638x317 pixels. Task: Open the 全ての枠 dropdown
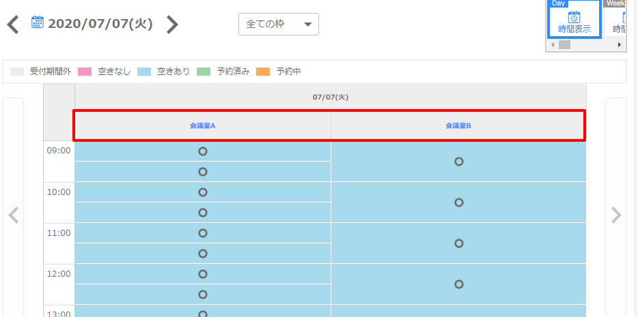(x=278, y=25)
